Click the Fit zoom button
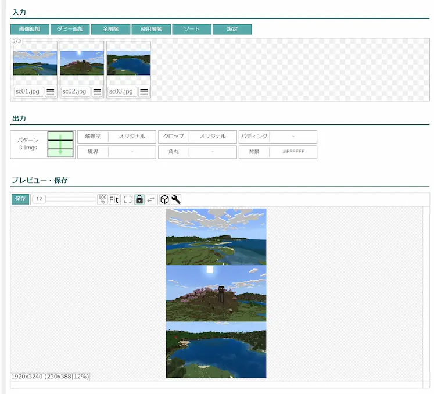 pyautogui.click(x=114, y=199)
